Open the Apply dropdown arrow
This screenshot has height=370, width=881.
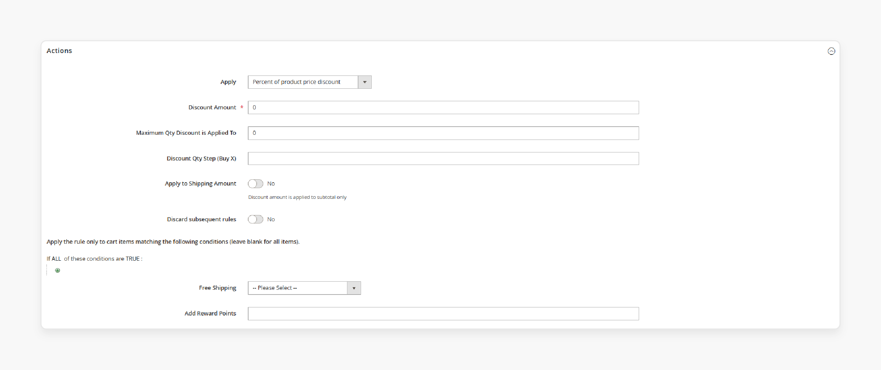click(364, 82)
